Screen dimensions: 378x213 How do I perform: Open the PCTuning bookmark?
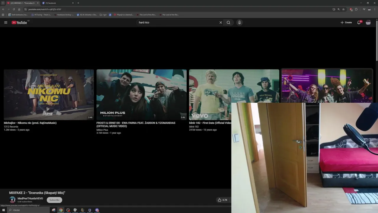tap(41, 15)
